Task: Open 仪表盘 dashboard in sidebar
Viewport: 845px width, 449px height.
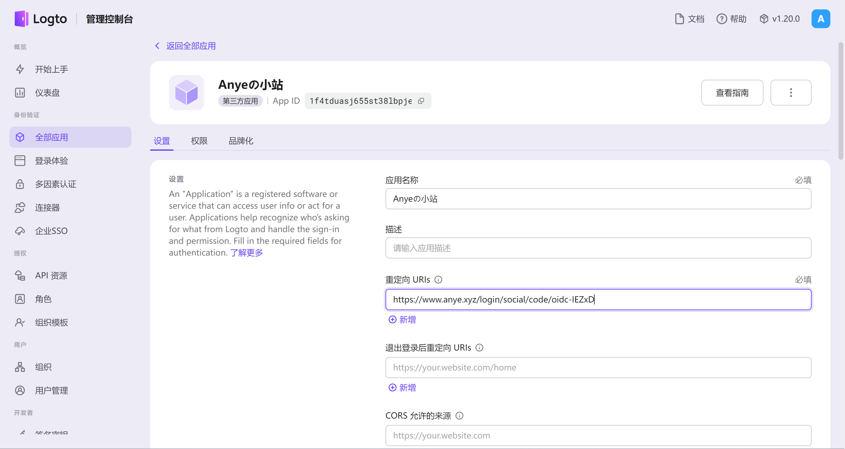Action: click(x=47, y=93)
